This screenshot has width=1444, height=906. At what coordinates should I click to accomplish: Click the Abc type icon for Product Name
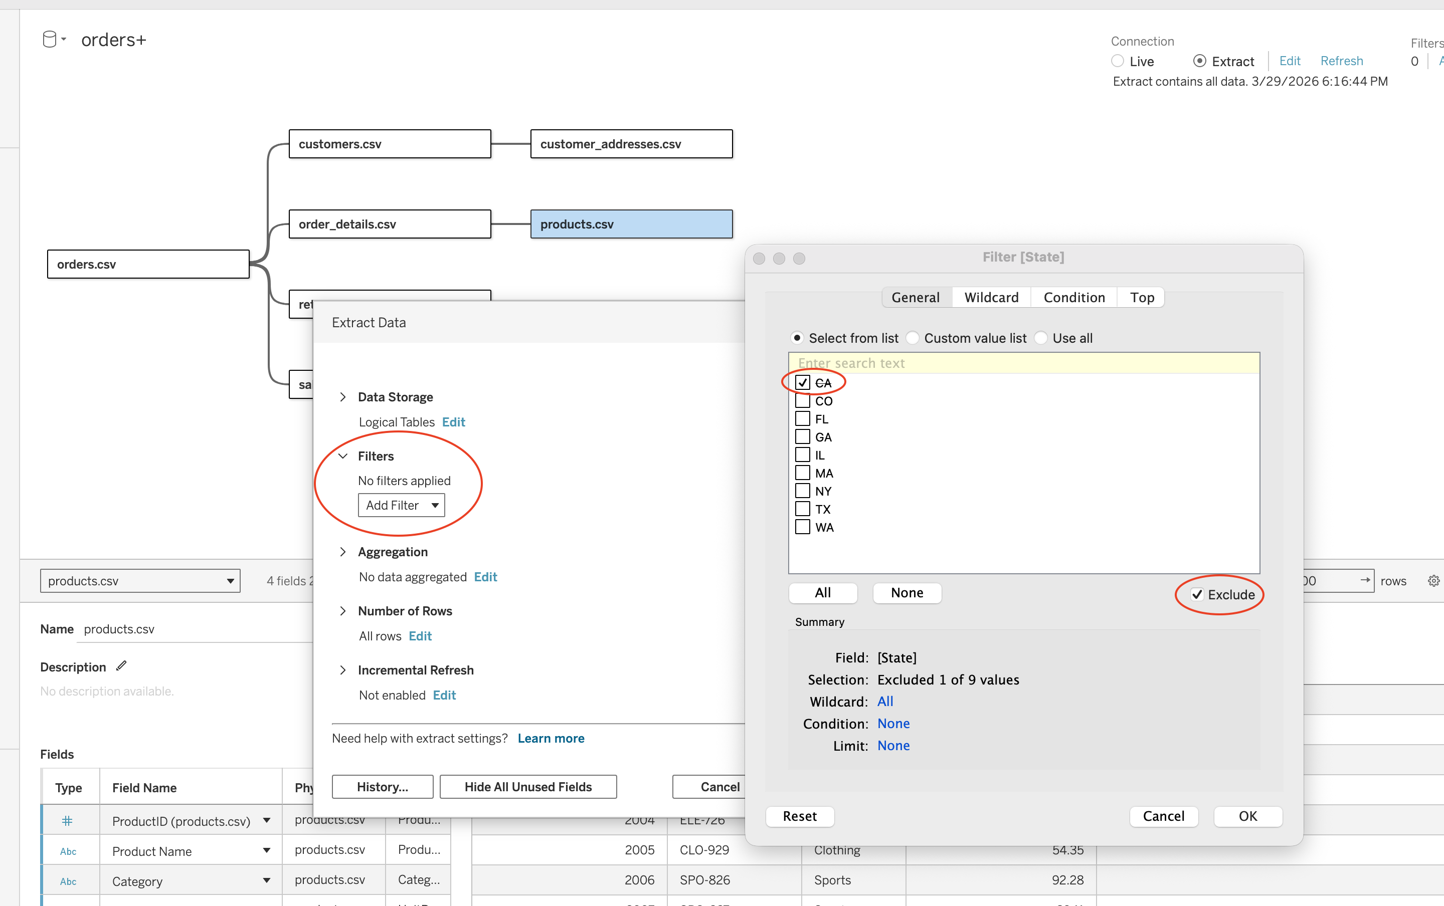(68, 851)
